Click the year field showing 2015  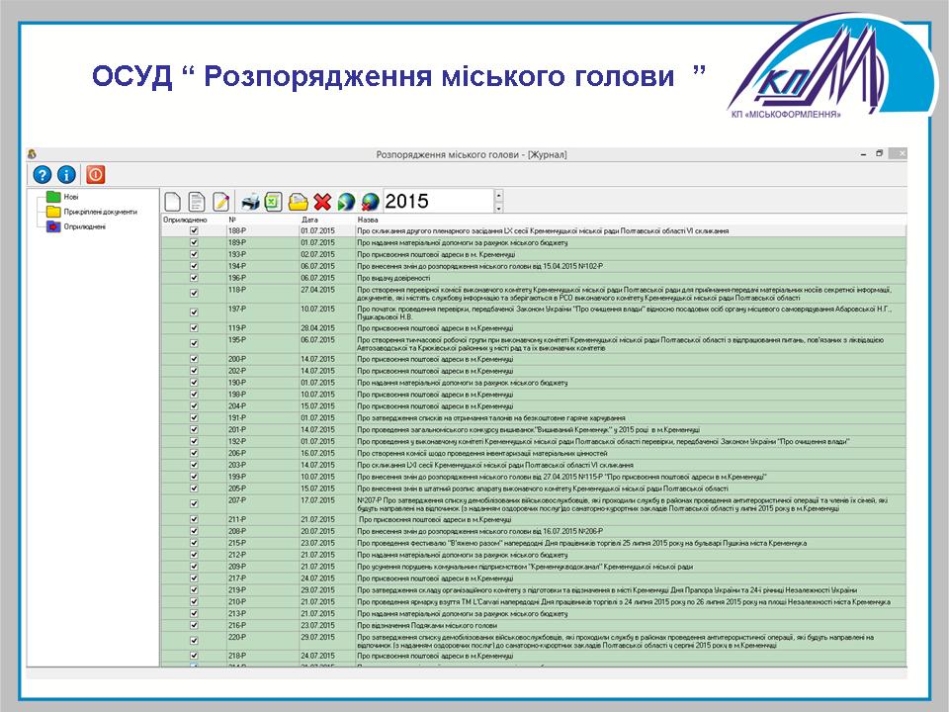pyautogui.click(x=435, y=201)
